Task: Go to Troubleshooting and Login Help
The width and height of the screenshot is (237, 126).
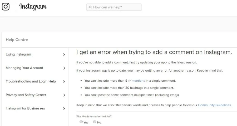Action: pyautogui.click(x=31, y=82)
